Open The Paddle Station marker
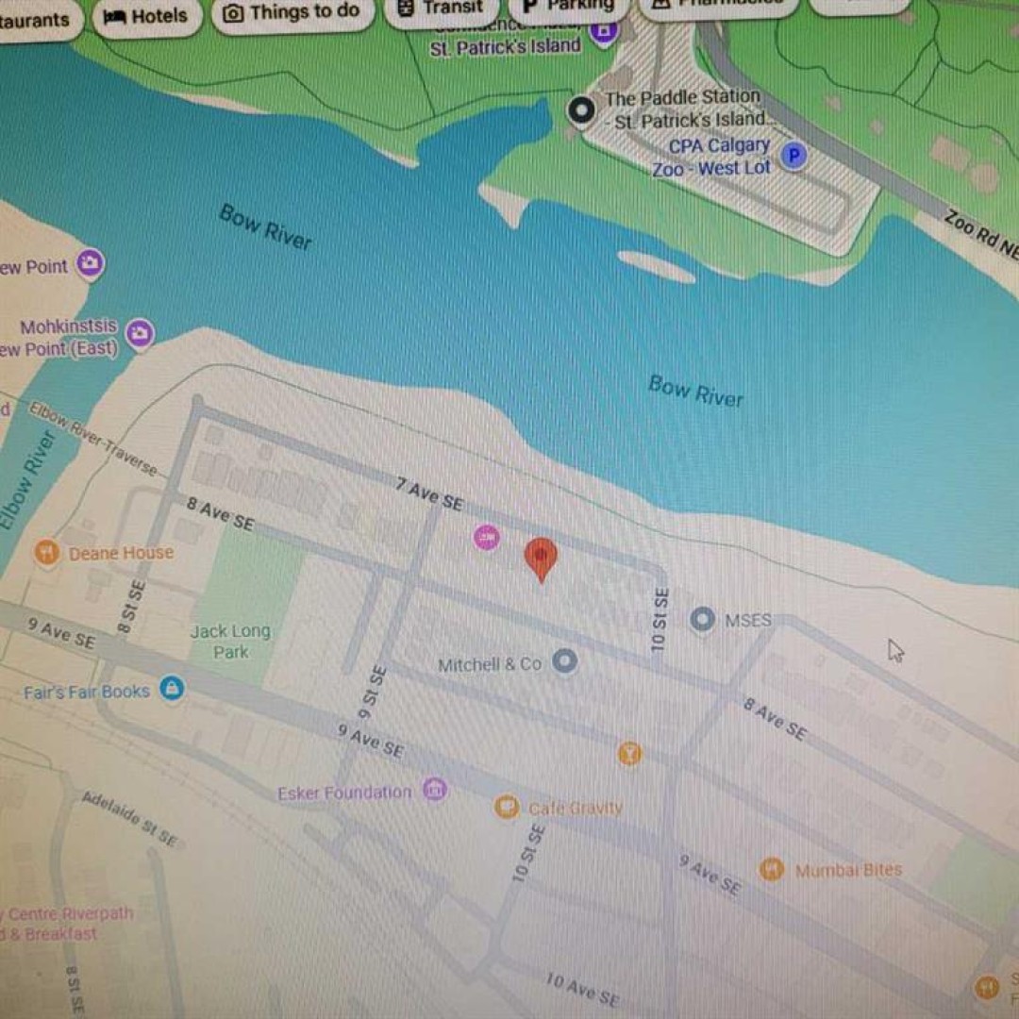The width and height of the screenshot is (1019, 1019). [x=581, y=109]
